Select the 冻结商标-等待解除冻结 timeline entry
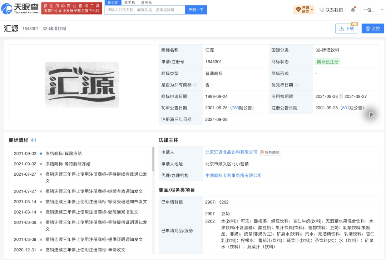This screenshot has width=386, height=260. click(68, 164)
